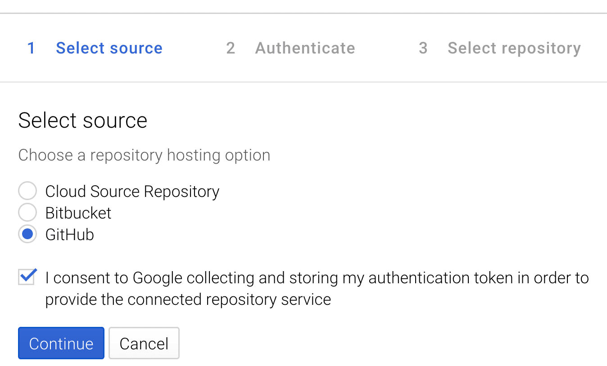The image size is (607, 366).
Task: Click the blue Continue button
Action: [61, 343]
